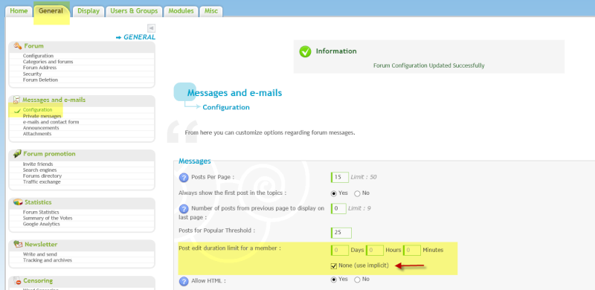This screenshot has width=595, height=290.
Task: Click the Posts Per Page input field
Action: click(x=340, y=177)
